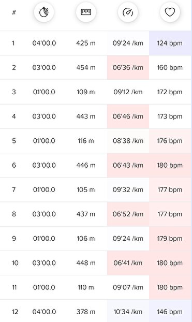This screenshot has height=322, width=192.
Task: Click the 179 bpm heart rate cell
Action: click(x=170, y=239)
